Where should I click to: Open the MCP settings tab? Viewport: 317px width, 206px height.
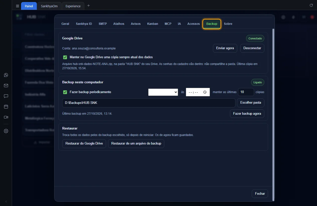pos(168,24)
